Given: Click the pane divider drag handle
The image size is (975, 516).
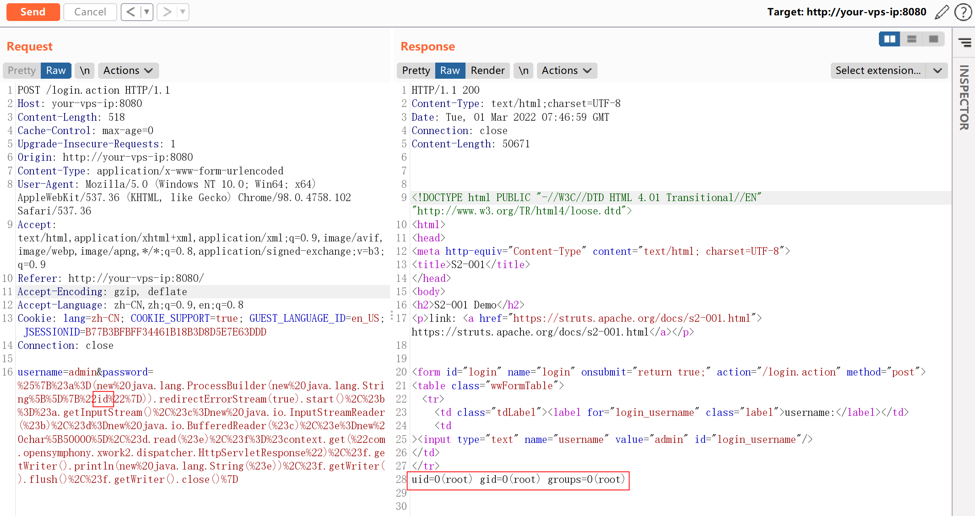Looking at the screenshot, I should 392,316.
